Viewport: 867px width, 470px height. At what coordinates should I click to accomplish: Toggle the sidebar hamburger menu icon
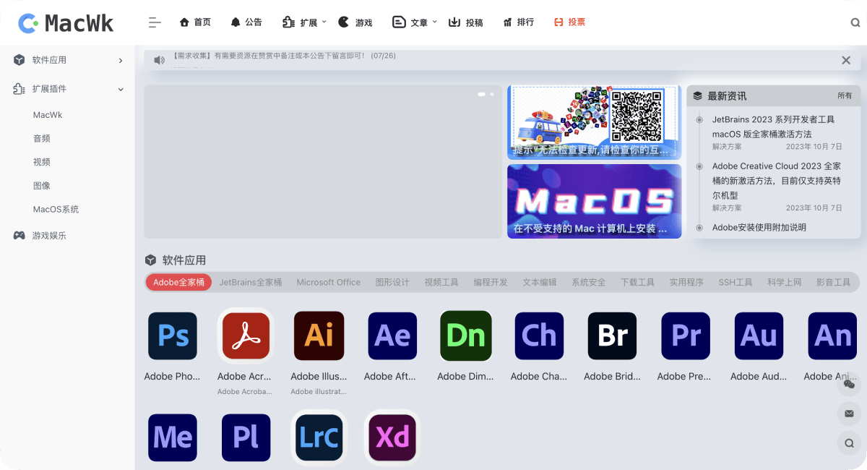point(155,22)
